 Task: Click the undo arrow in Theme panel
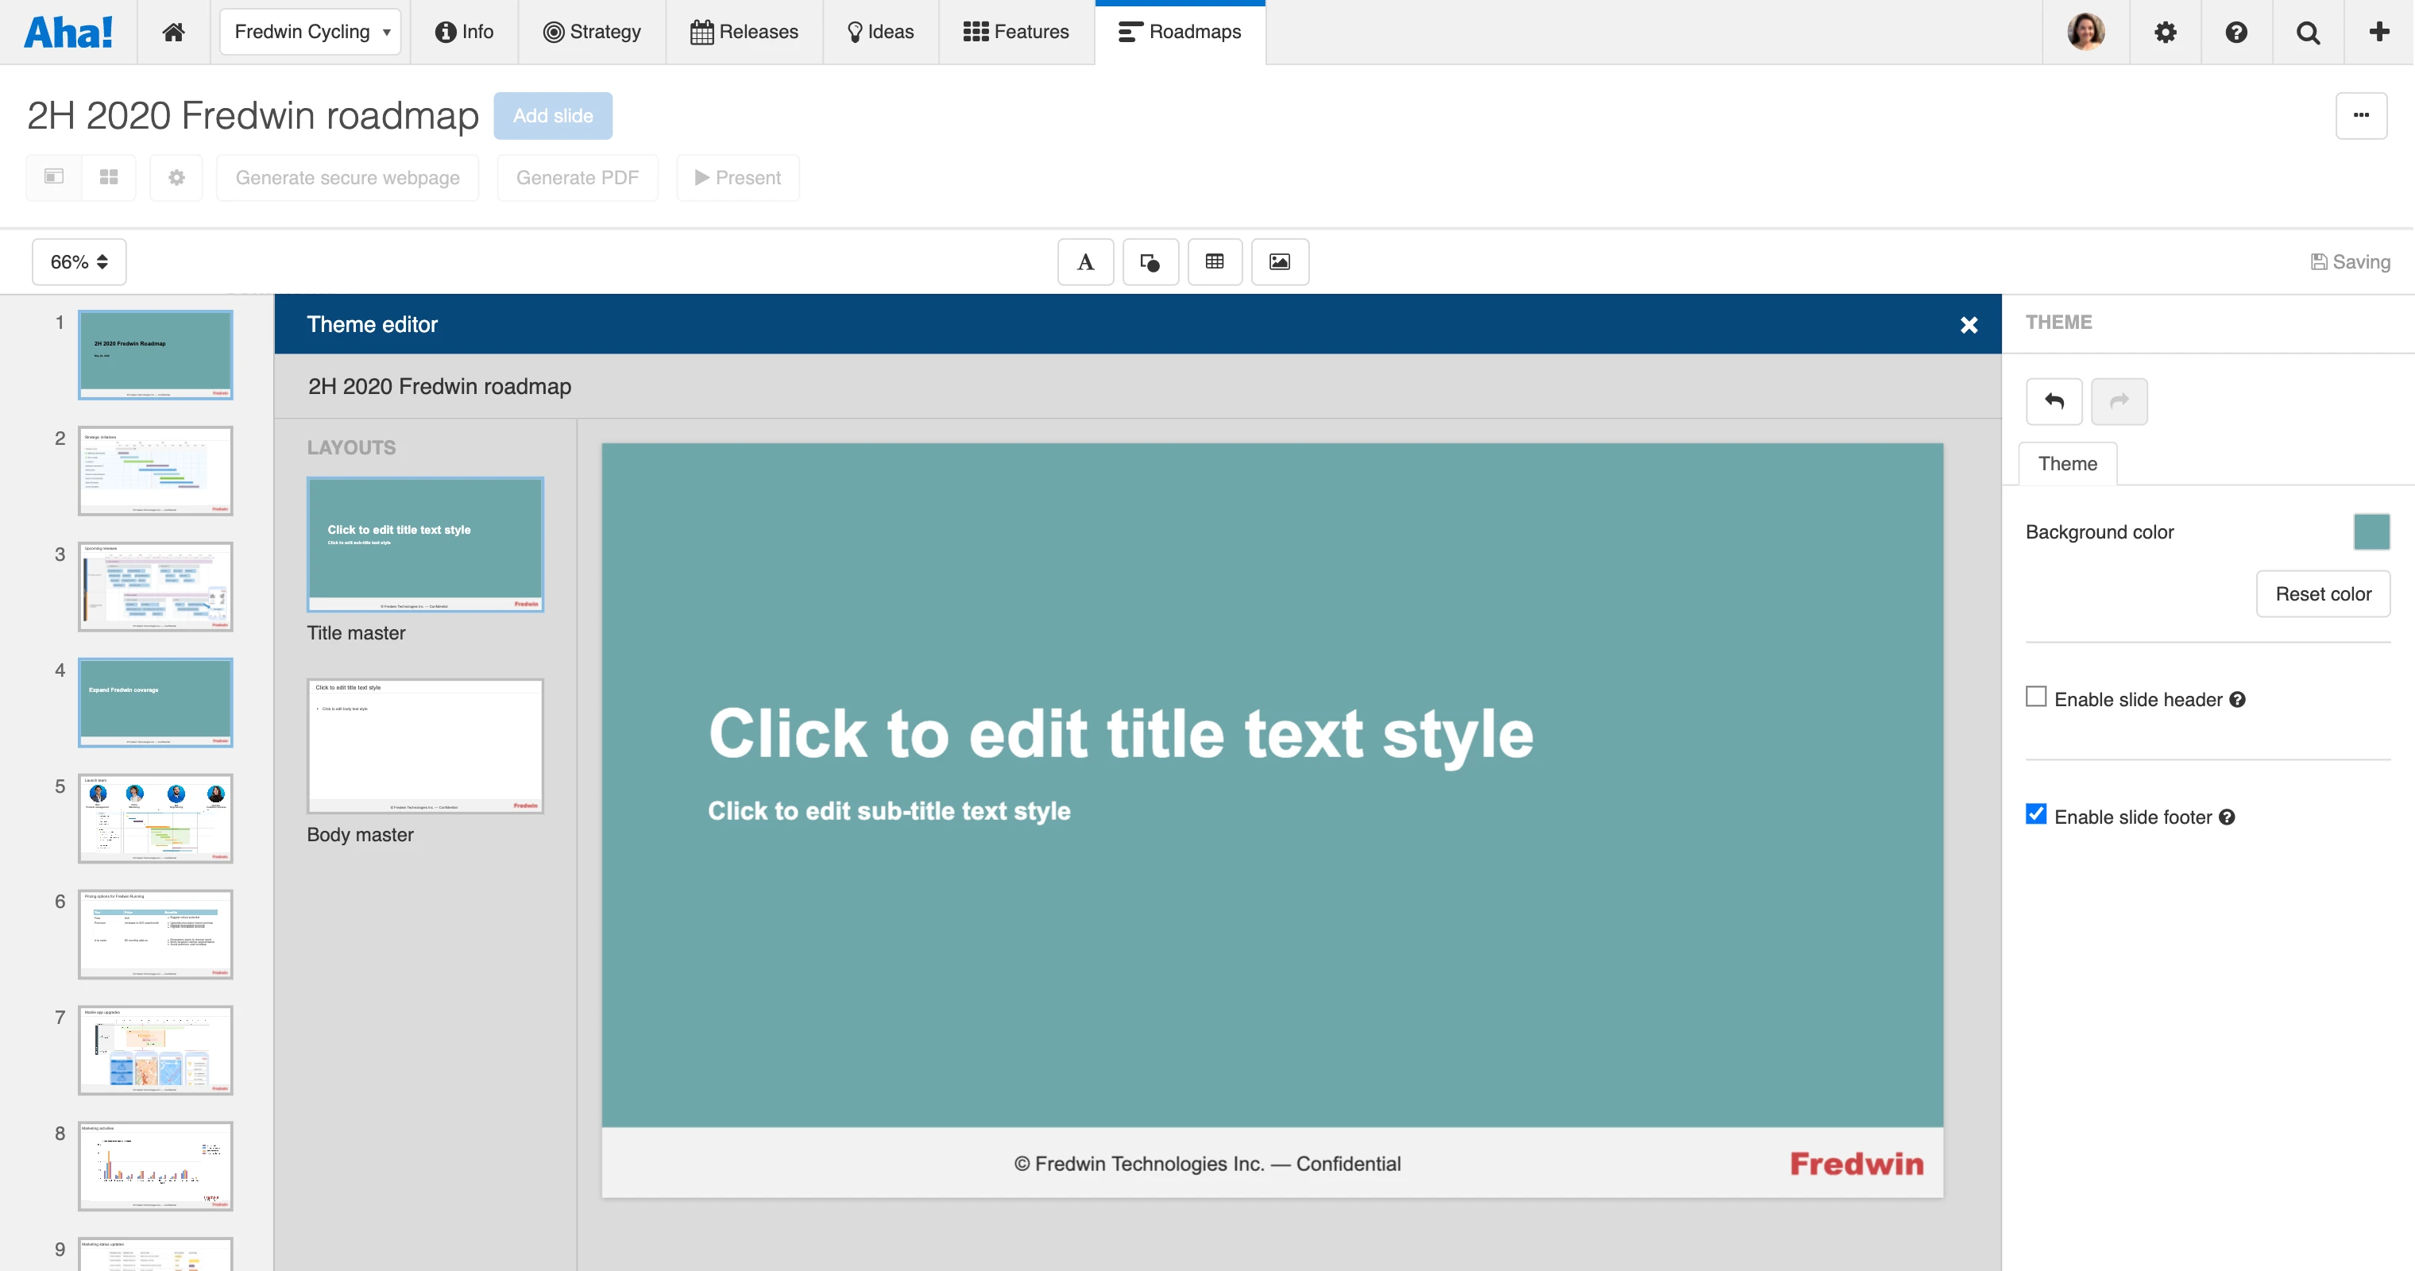(2053, 401)
